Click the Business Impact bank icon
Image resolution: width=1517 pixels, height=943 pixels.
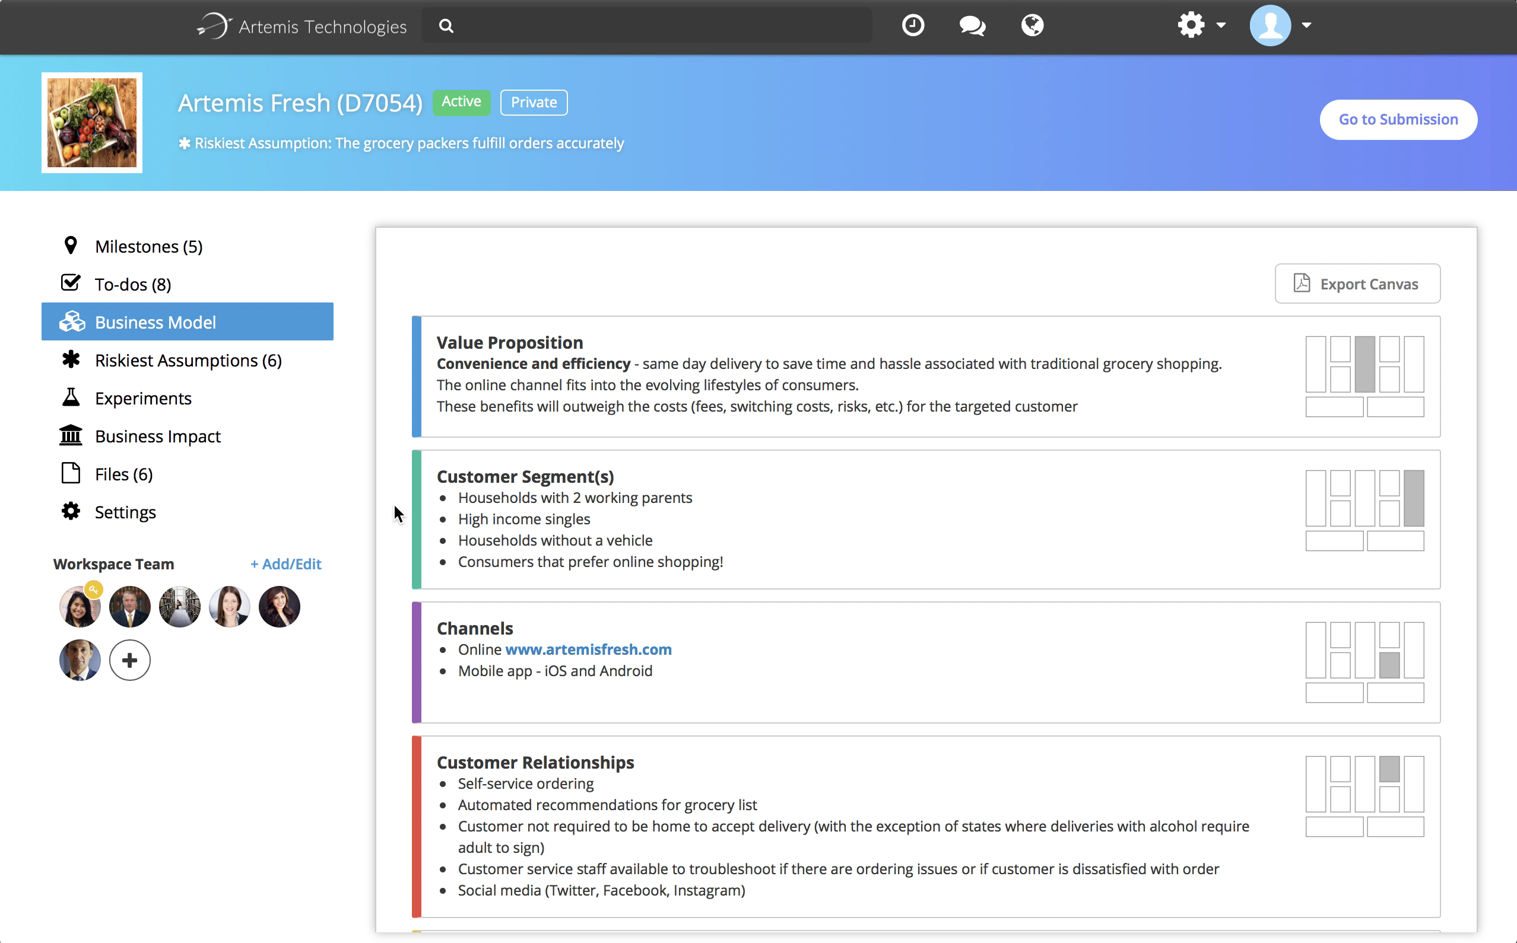pyautogui.click(x=71, y=435)
